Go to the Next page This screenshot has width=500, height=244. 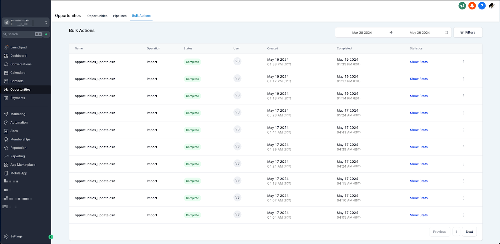coord(469,232)
